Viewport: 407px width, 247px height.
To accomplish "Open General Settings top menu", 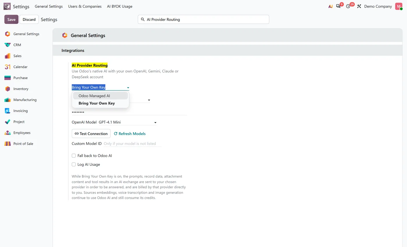I will 49,6.
